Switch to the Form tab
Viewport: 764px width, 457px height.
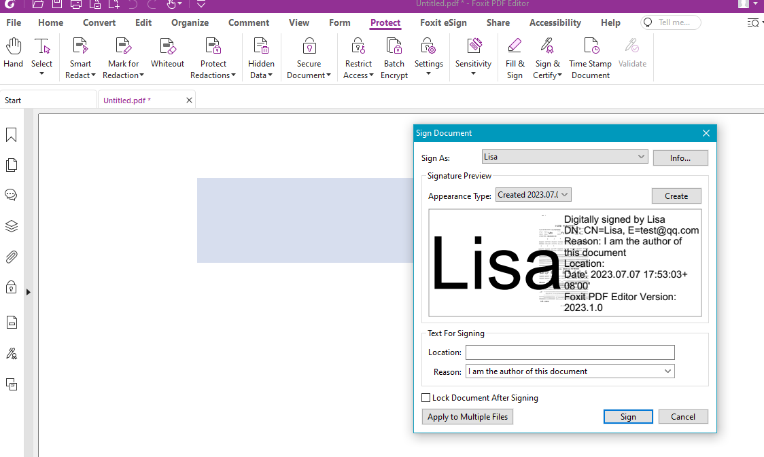[x=340, y=23]
